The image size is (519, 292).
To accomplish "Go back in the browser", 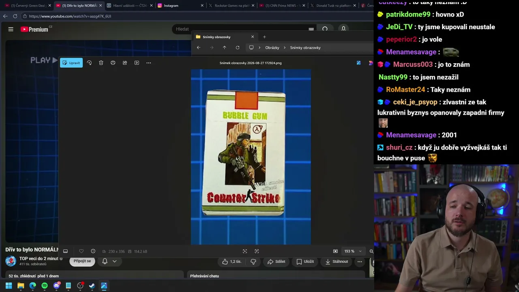I will pyautogui.click(x=5, y=16).
